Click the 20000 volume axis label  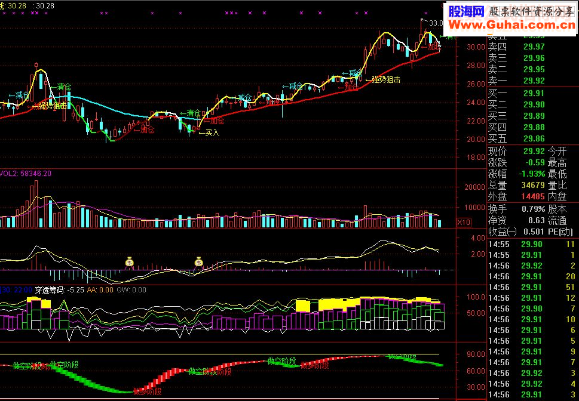coord(474,187)
